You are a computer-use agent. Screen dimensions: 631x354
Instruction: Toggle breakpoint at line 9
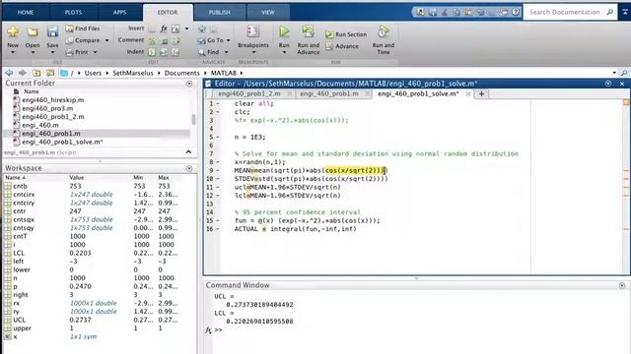(218, 170)
